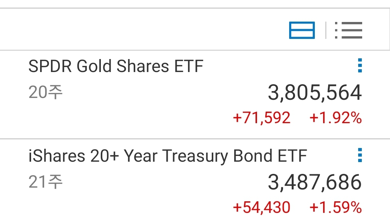Click the +71,592 profit figure
This screenshot has width=390, height=224.
click(262, 118)
